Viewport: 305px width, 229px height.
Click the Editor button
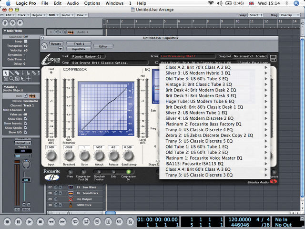point(103,46)
